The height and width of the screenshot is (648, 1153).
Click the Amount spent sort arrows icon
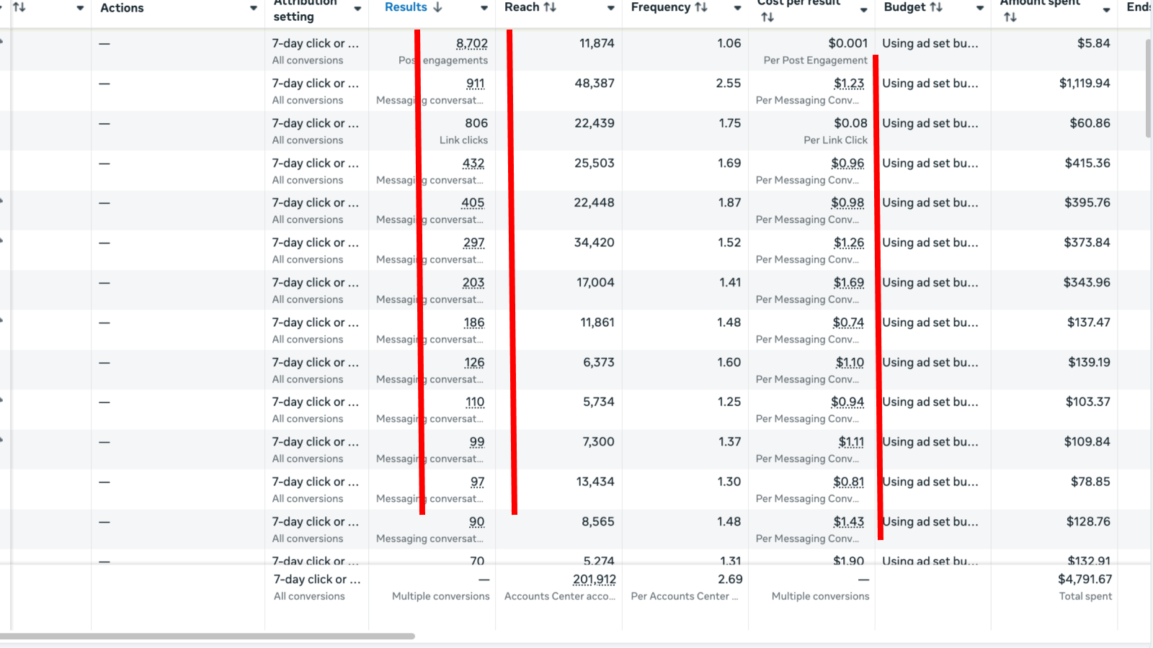[1010, 17]
